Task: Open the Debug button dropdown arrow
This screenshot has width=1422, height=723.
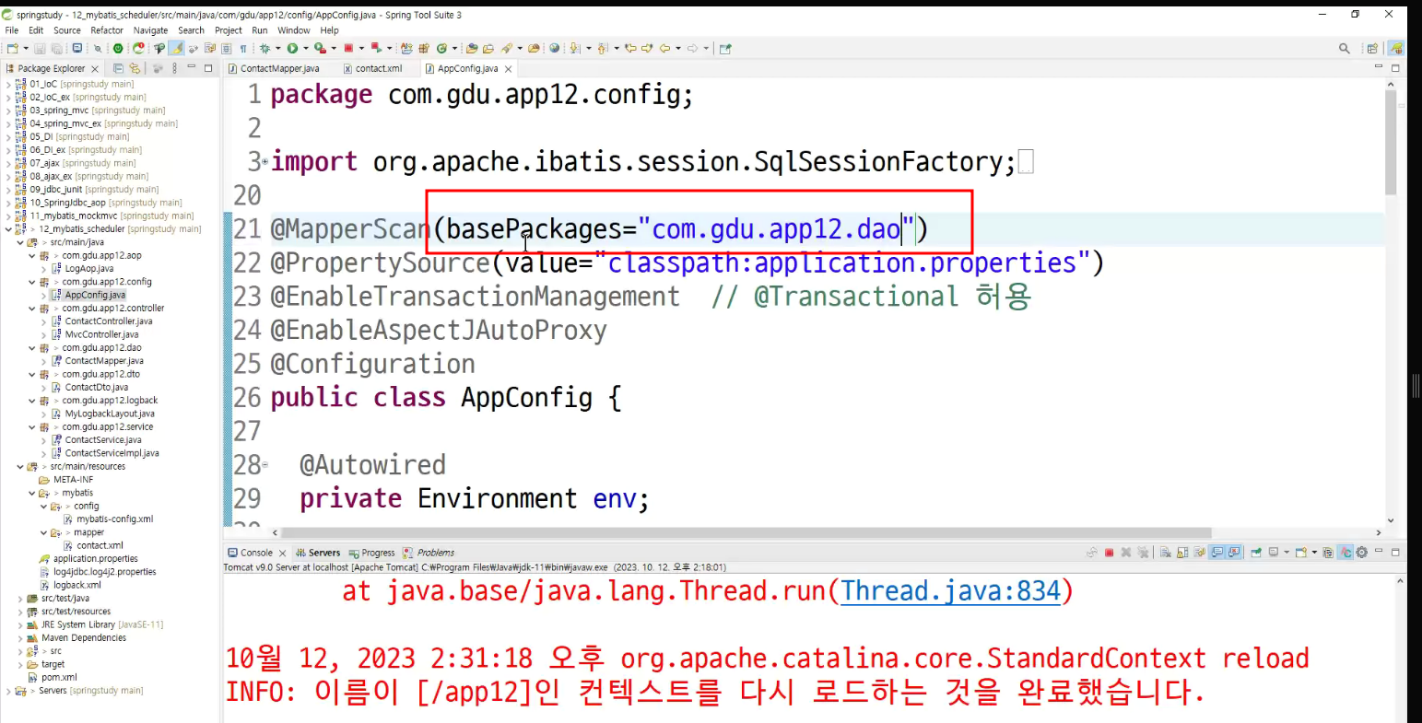Action: (x=277, y=48)
